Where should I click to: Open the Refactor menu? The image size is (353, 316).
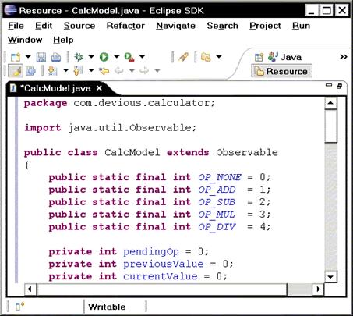tap(125, 26)
